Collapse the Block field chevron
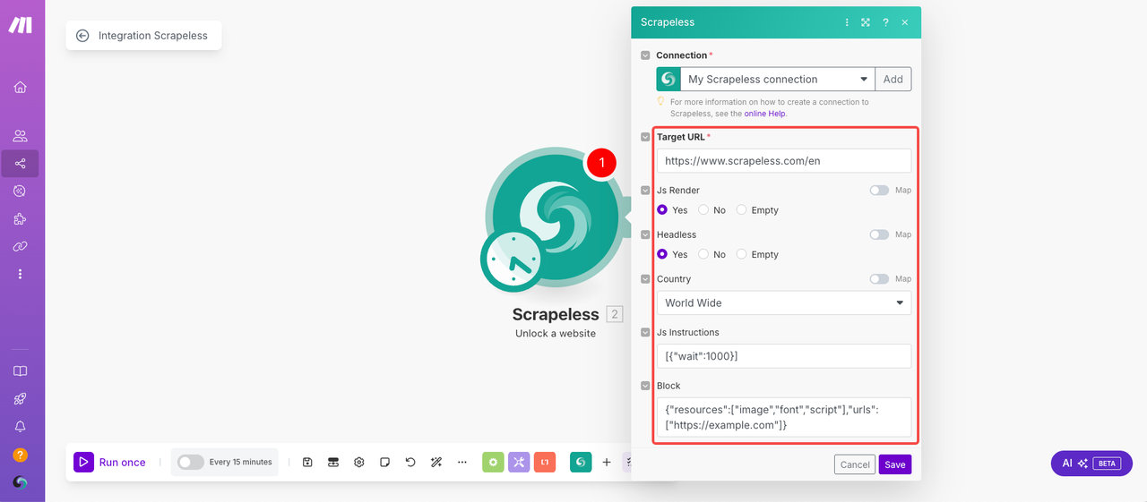 point(645,386)
